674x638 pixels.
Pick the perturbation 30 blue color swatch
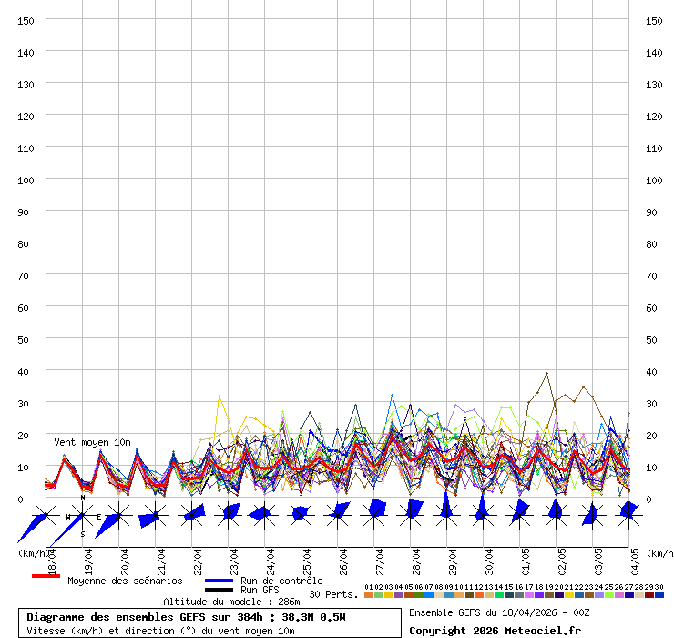pos(659,595)
